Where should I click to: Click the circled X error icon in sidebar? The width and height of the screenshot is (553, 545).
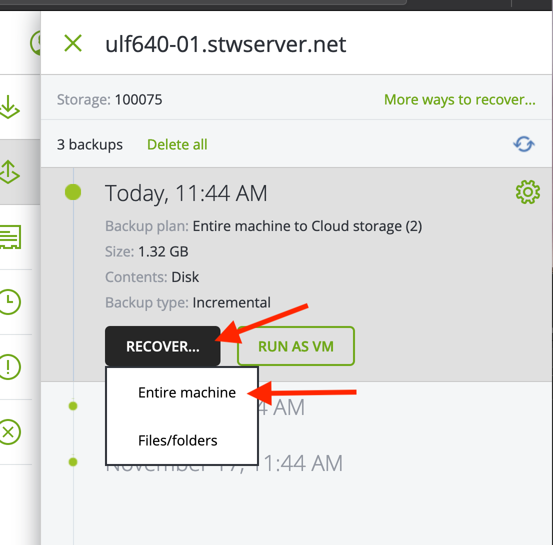[9, 432]
